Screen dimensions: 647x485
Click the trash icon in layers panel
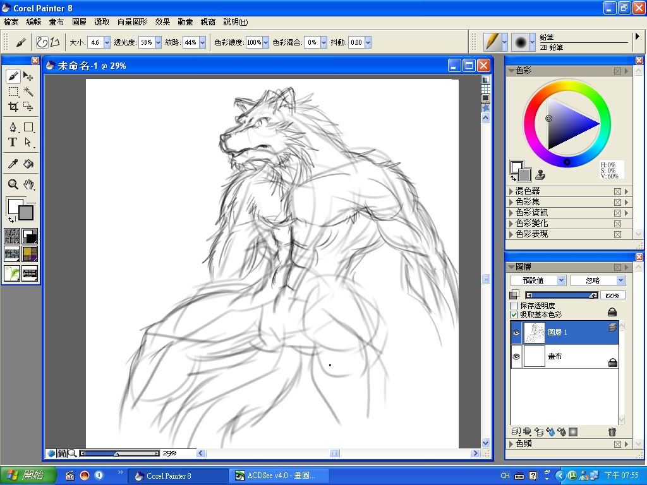coord(612,432)
